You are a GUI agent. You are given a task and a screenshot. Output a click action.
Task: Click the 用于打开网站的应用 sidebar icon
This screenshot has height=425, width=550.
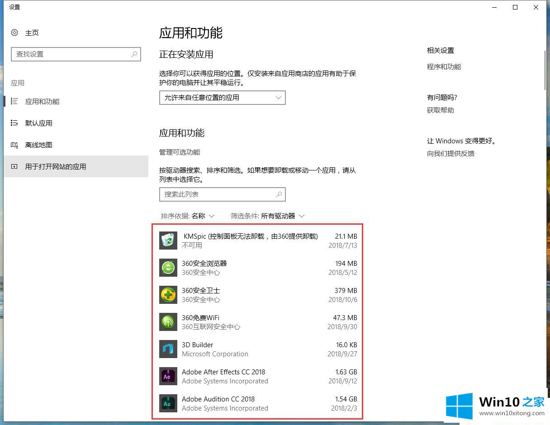tap(14, 166)
